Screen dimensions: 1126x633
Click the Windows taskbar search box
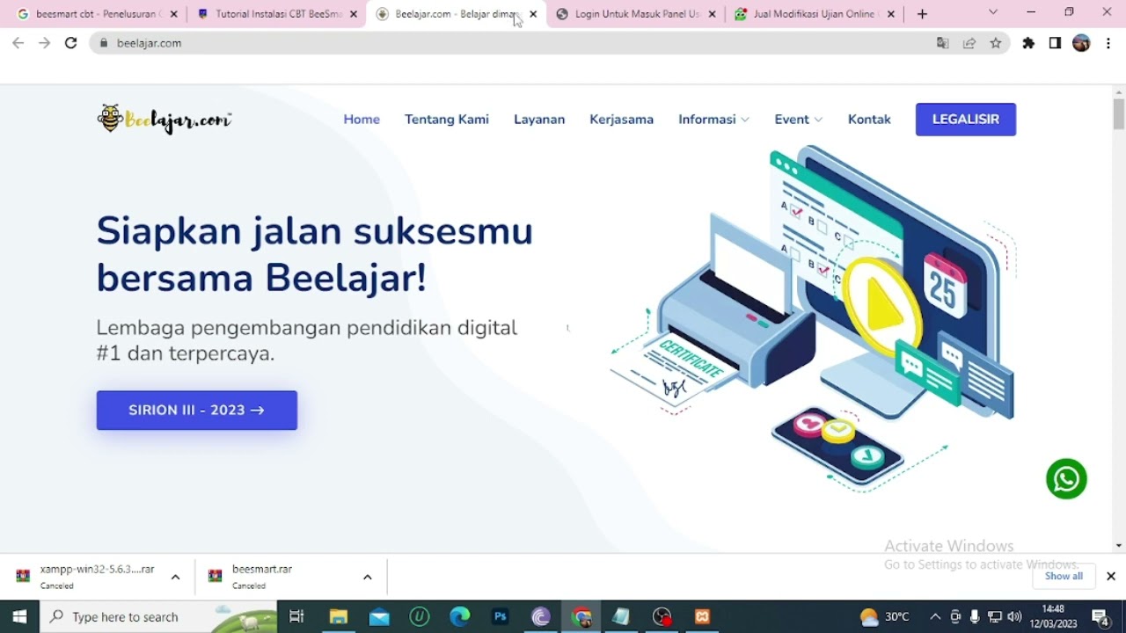pyautogui.click(x=158, y=616)
